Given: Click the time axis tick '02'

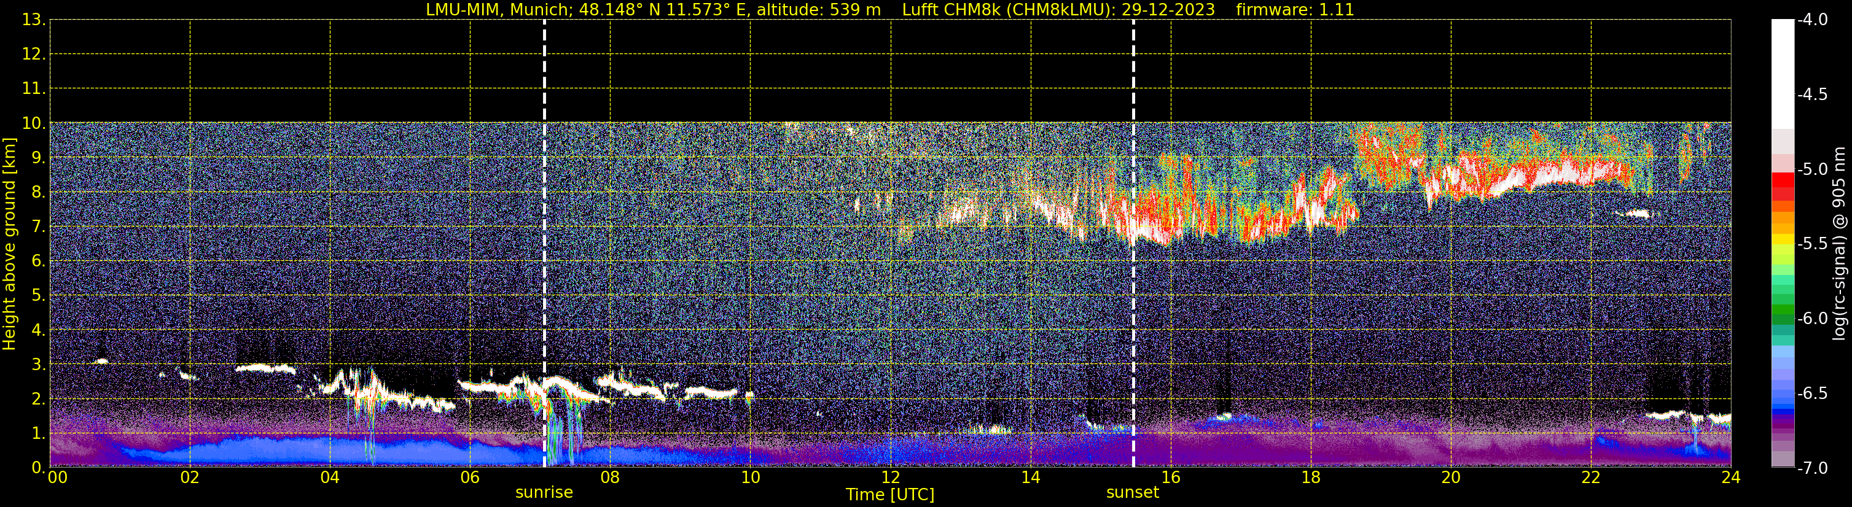Looking at the screenshot, I should (x=190, y=478).
